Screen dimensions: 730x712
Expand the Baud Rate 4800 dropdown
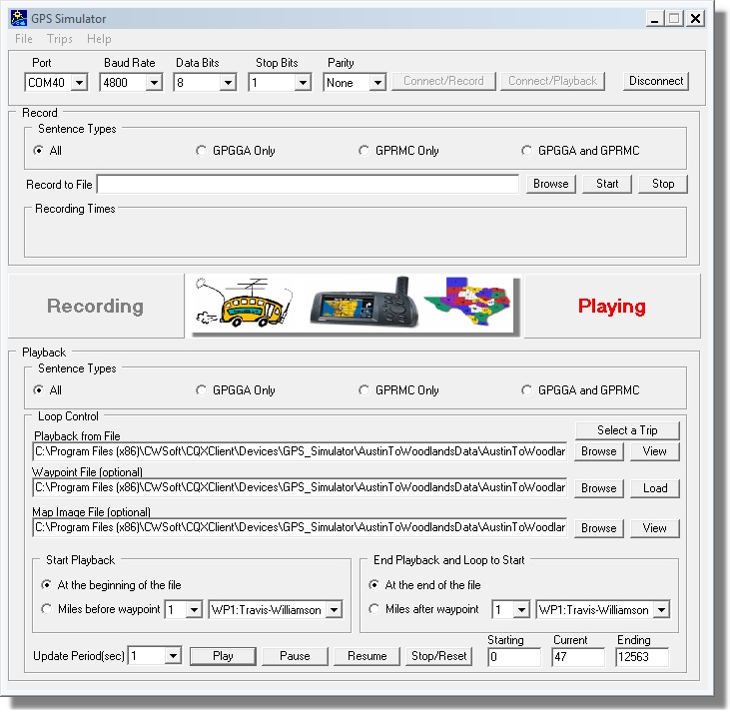pos(154,83)
